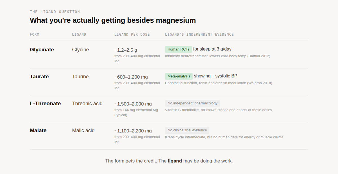
Task: Select the "No independent pharmacology" gray badge
Action: point(192,103)
